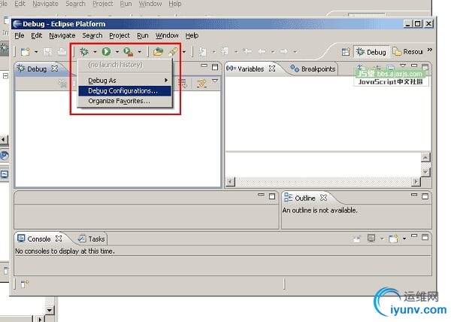
Task: Click the Display Selected Console icon
Action: tap(371, 238)
